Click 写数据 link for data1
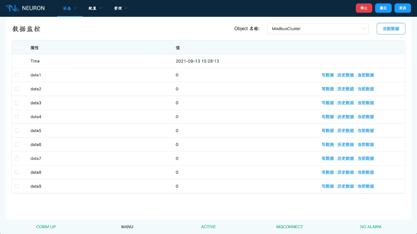 (328, 75)
